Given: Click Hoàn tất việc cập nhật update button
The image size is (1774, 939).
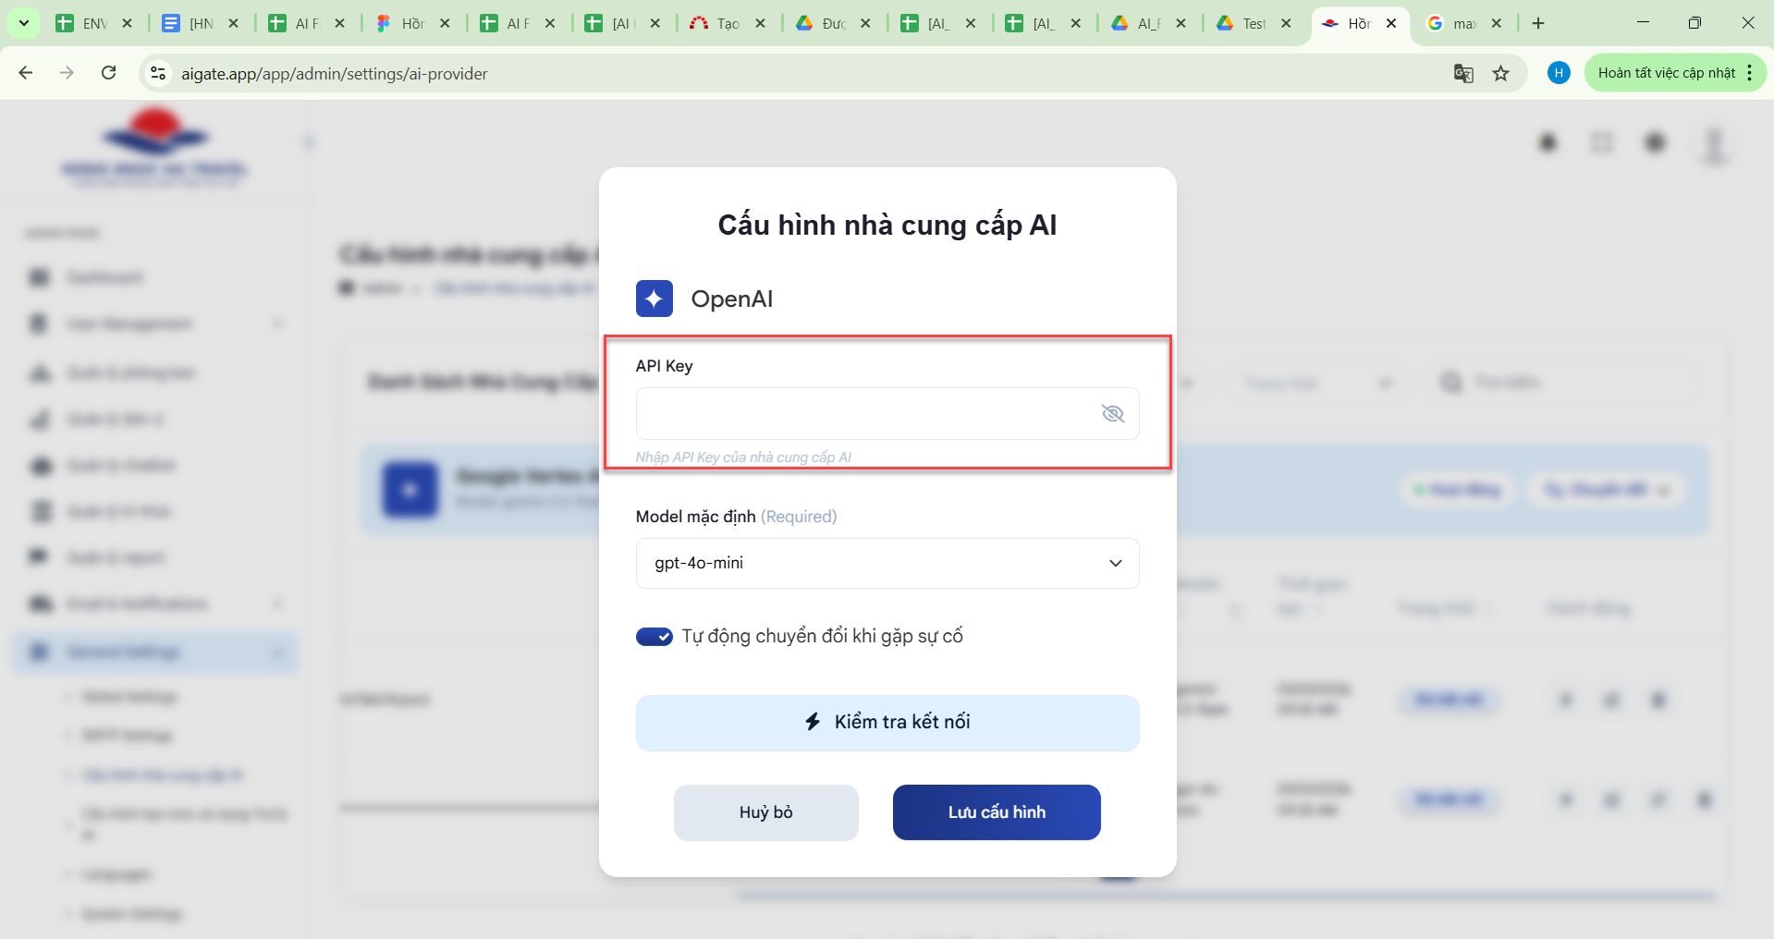Looking at the screenshot, I should coord(1666,73).
